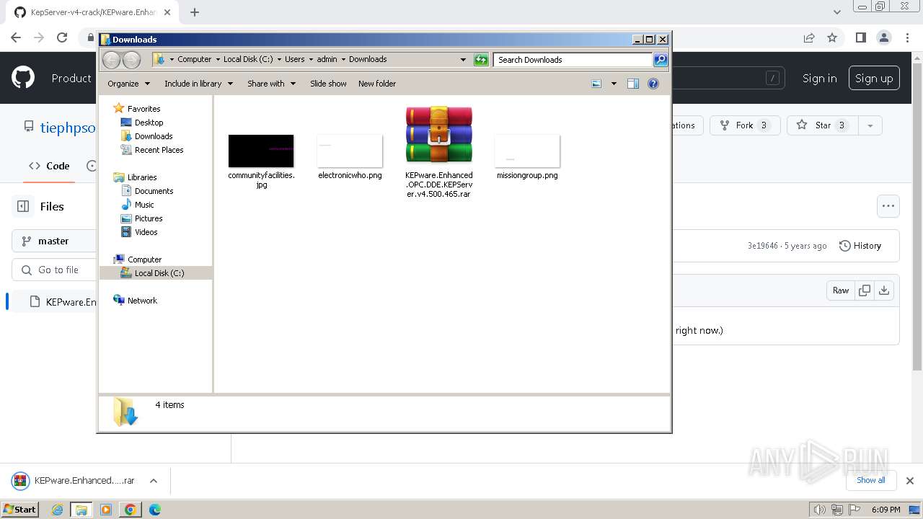Viewport: 923px width, 519px height.
Task: Open Documents library
Action: click(x=154, y=191)
